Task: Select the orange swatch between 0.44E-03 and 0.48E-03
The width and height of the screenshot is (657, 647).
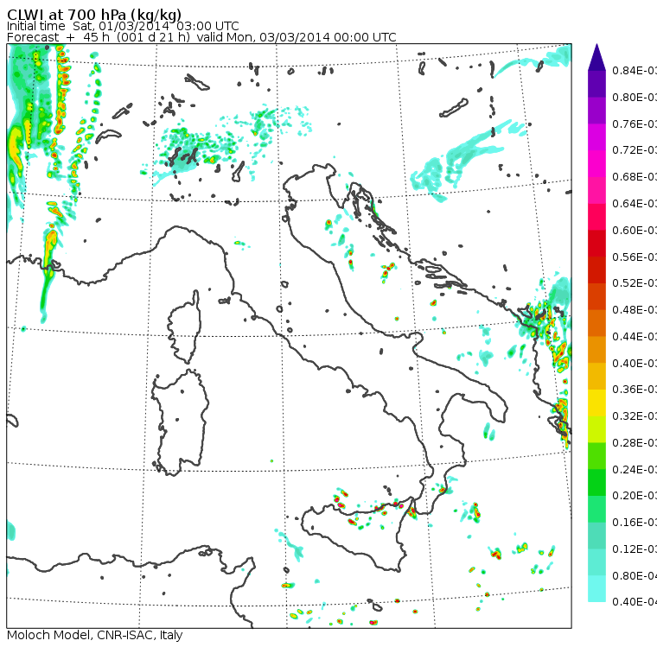Action: click(597, 323)
